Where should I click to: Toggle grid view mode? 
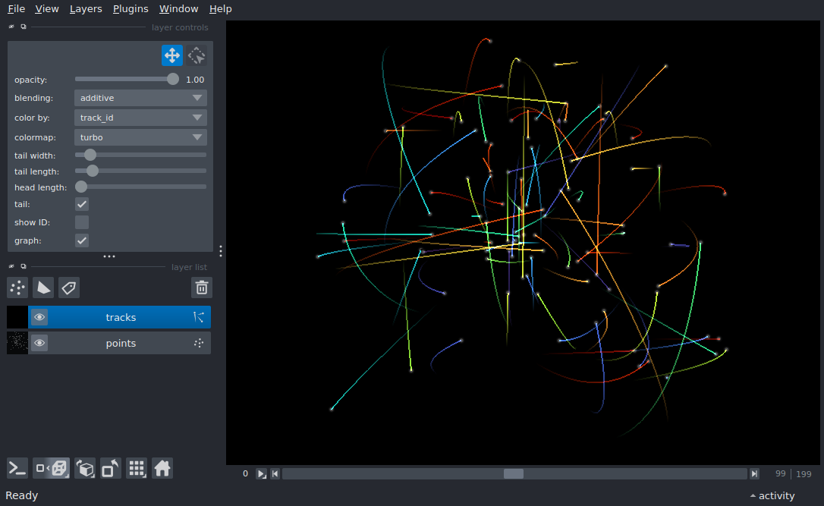pyautogui.click(x=137, y=468)
